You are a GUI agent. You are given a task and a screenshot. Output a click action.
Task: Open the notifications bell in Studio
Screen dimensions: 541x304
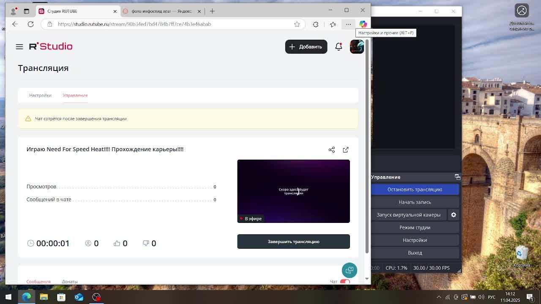tap(339, 46)
